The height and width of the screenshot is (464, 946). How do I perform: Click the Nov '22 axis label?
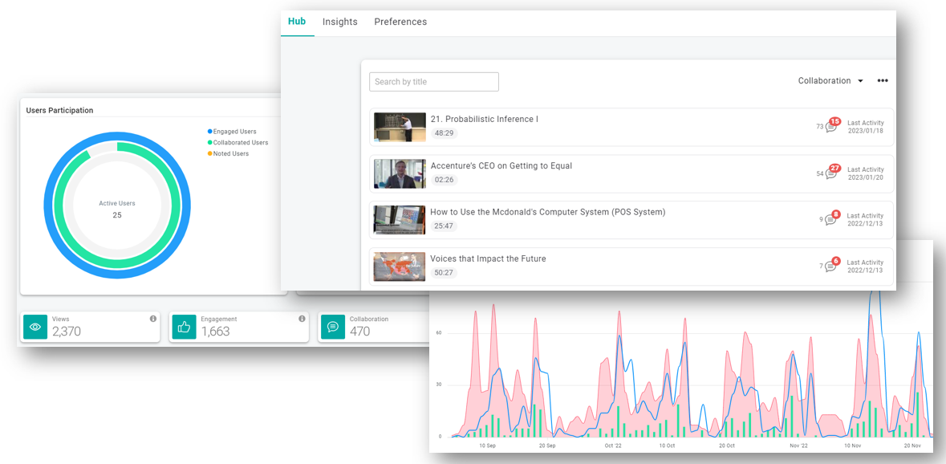(x=798, y=446)
